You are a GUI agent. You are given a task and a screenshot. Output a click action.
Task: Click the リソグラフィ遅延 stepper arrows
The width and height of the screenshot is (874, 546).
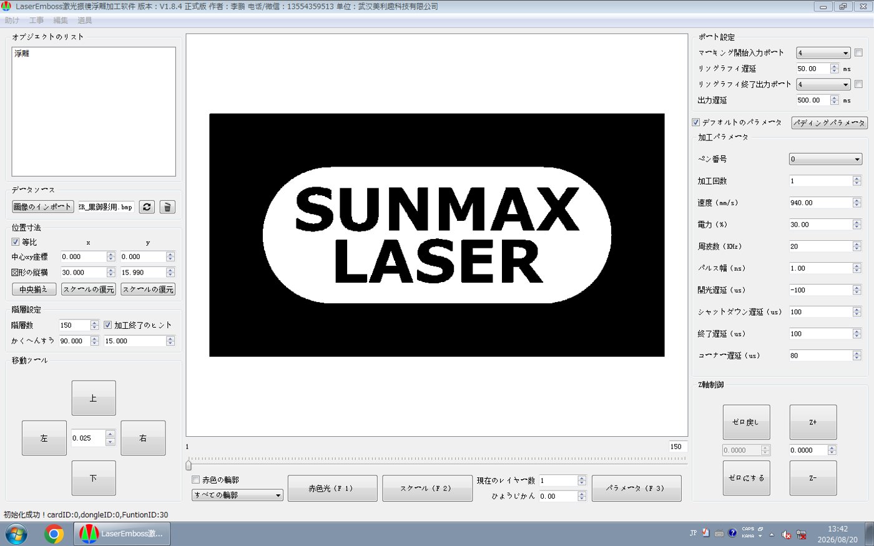(834, 69)
